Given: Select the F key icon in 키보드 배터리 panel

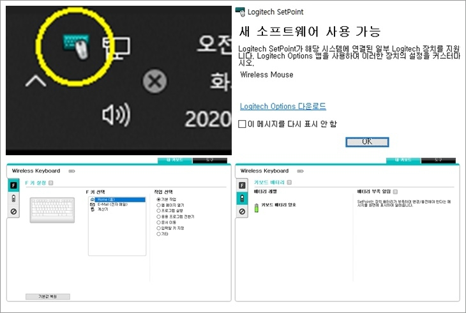Looking at the screenshot, I should [242, 185].
